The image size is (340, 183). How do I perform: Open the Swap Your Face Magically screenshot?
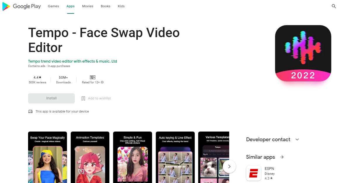[x=47, y=157]
